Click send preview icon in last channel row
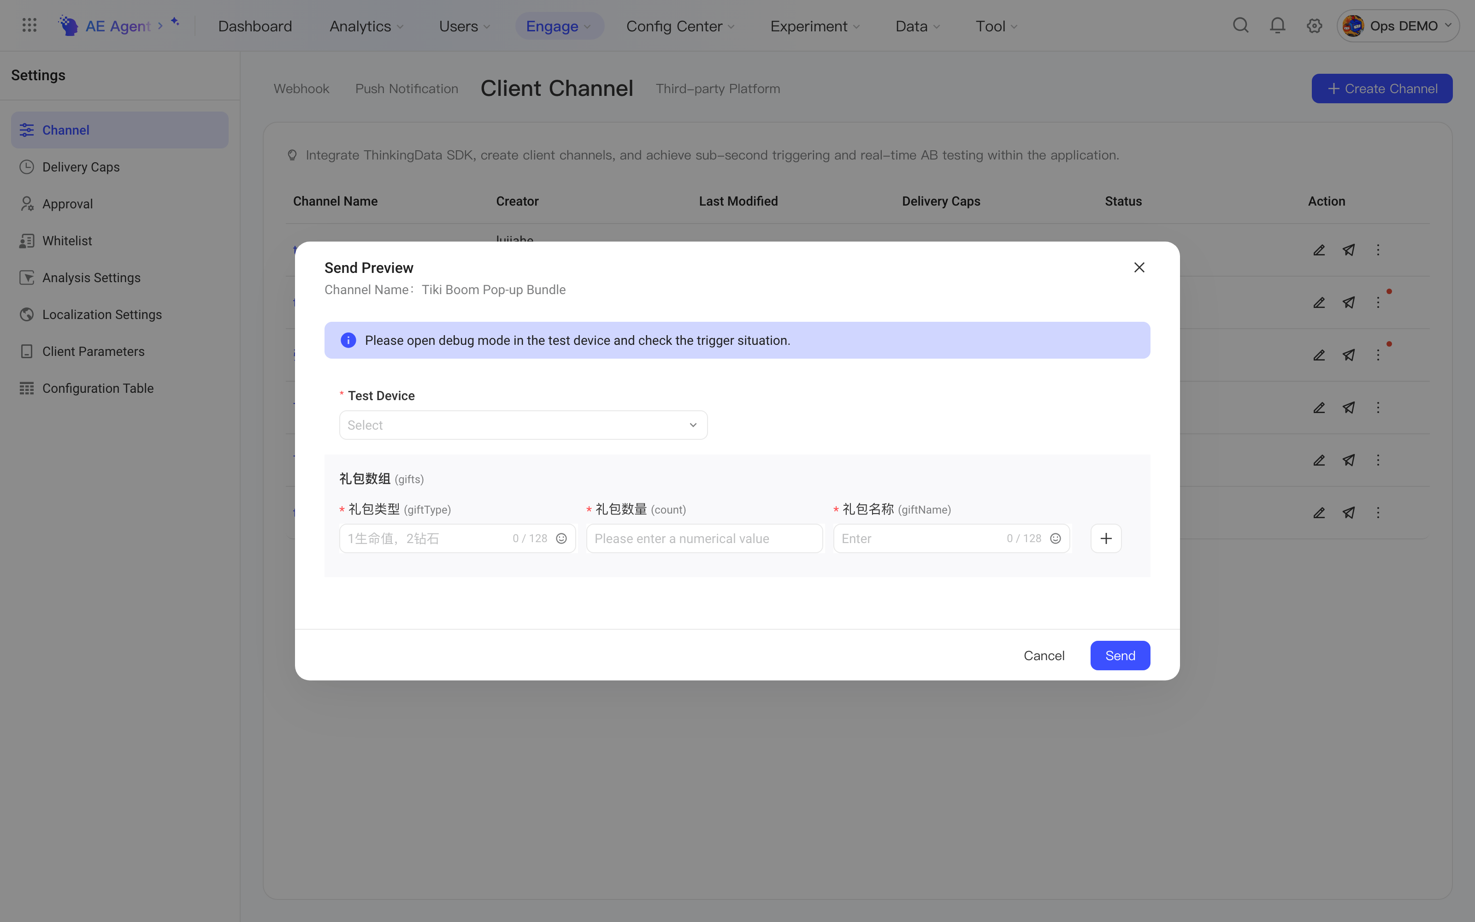 pos(1349,513)
